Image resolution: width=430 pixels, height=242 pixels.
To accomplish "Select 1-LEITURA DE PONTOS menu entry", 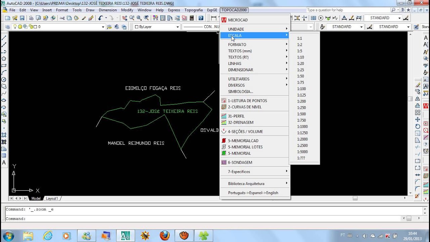I will [x=255, y=101].
